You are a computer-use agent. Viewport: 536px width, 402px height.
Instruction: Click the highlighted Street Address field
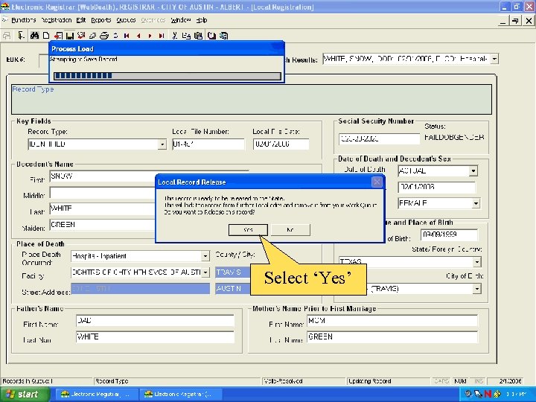[x=140, y=289]
